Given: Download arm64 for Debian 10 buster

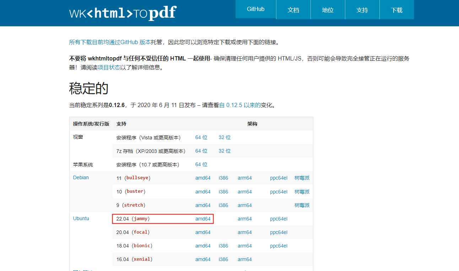Looking at the screenshot, I should click(245, 192).
